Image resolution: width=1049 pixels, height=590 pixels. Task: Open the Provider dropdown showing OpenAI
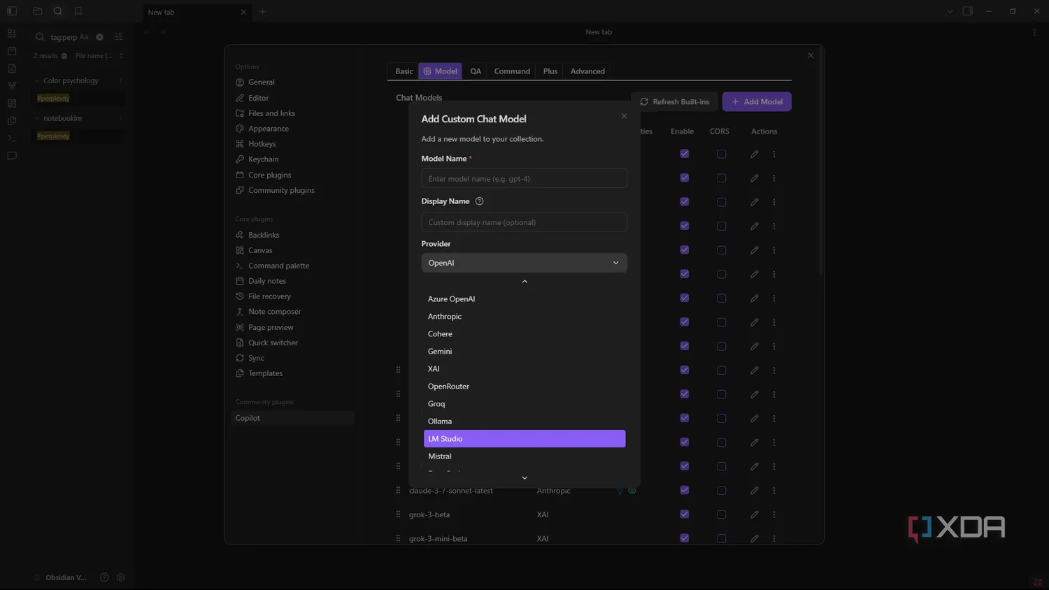pyautogui.click(x=524, y=263)
